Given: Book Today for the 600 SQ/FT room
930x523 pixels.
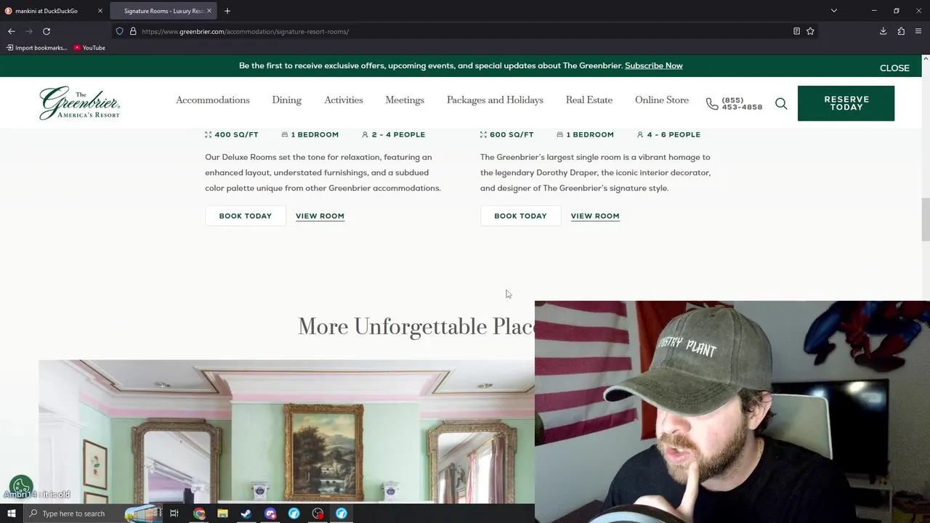Looking at the screenshot, I should click(520, 216).
